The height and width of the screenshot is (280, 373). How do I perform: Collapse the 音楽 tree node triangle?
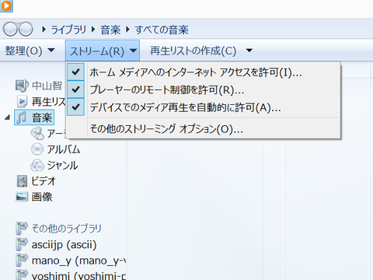(x=7, y=118)
